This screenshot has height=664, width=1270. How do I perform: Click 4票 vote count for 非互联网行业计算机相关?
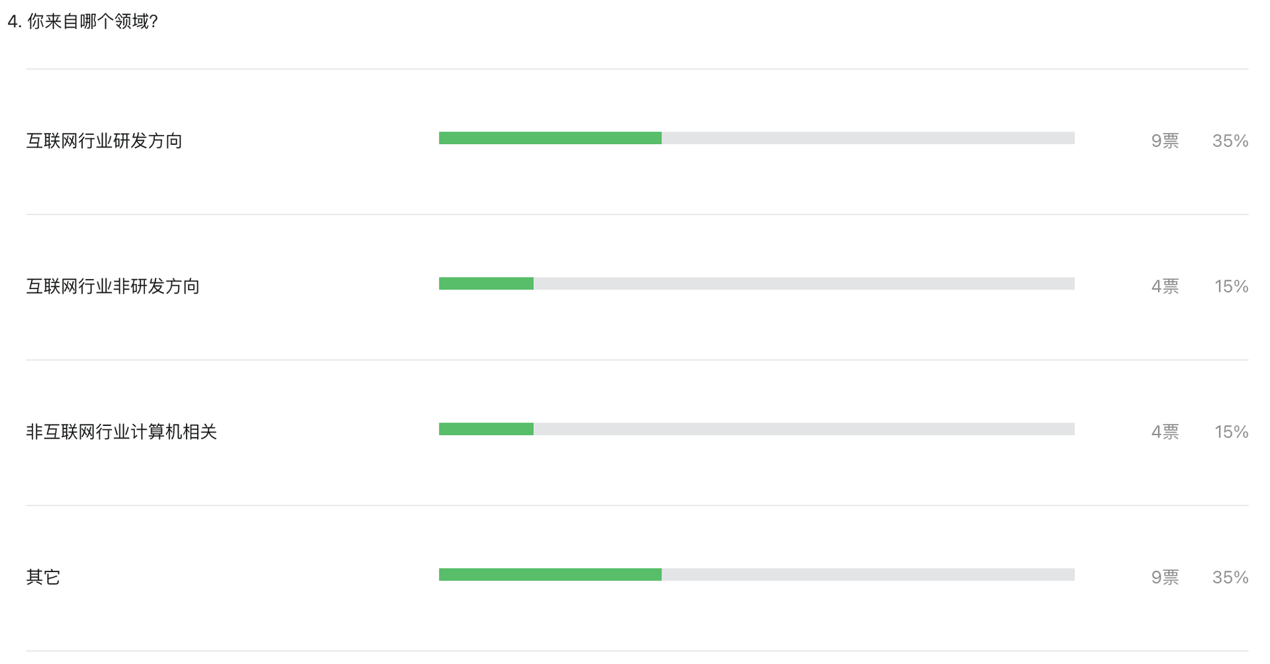click(x=1165, y=432)
